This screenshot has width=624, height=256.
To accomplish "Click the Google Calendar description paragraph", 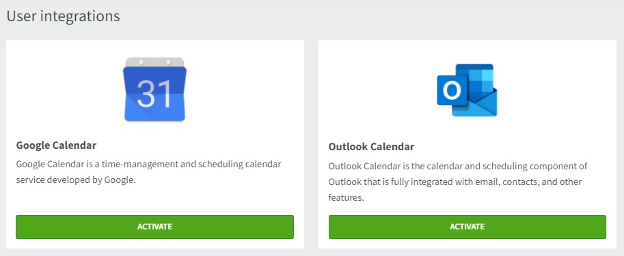I will point(149,172).
